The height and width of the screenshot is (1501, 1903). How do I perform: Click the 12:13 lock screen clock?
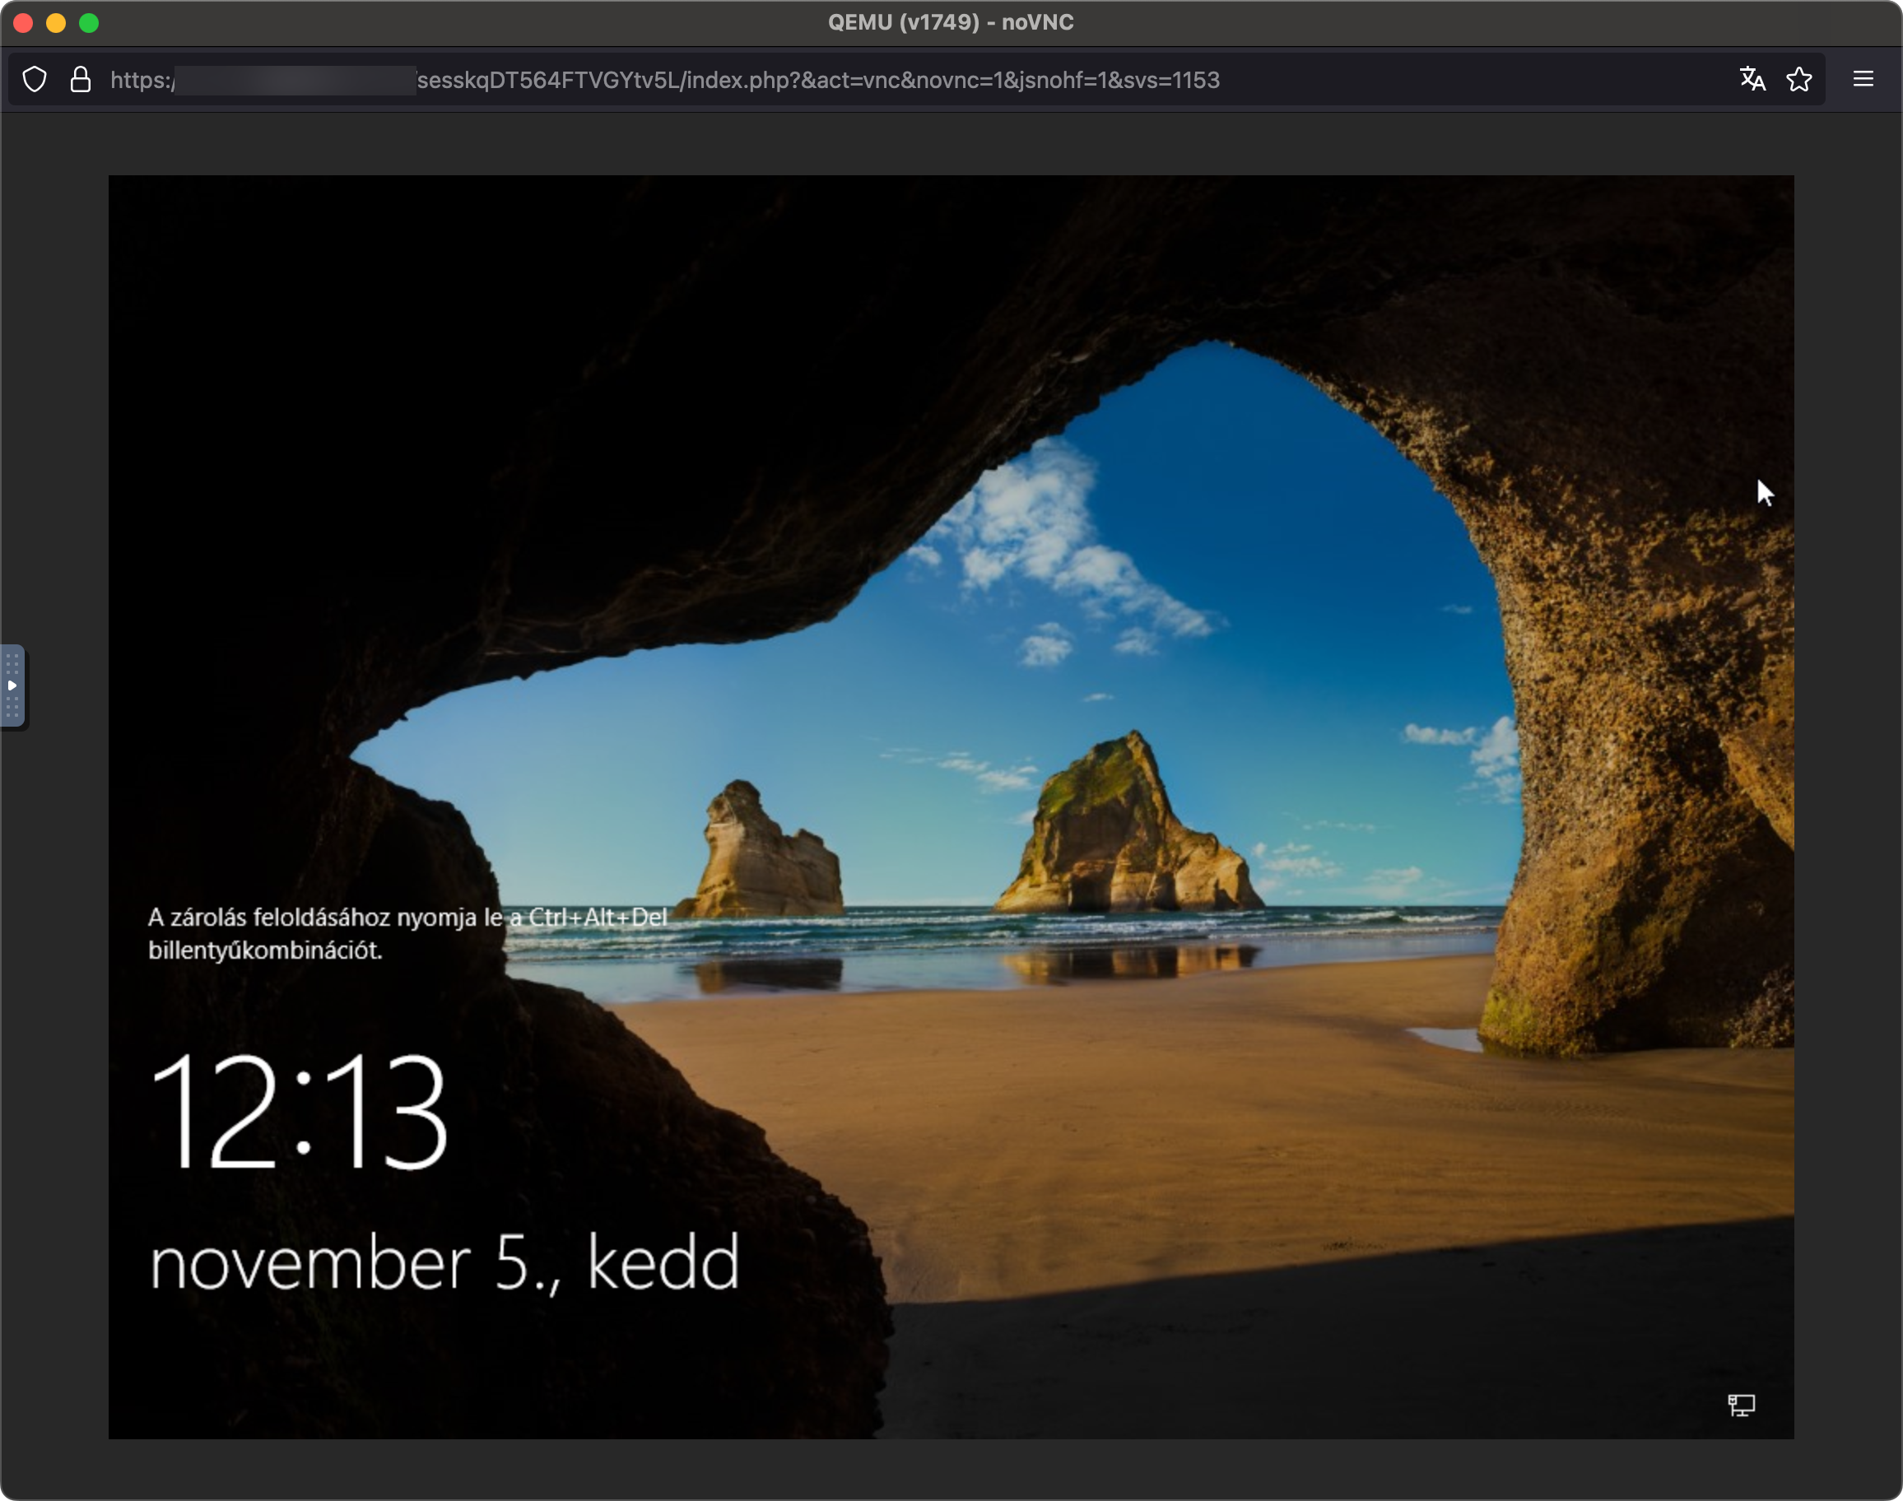(x=298, y=1112)
